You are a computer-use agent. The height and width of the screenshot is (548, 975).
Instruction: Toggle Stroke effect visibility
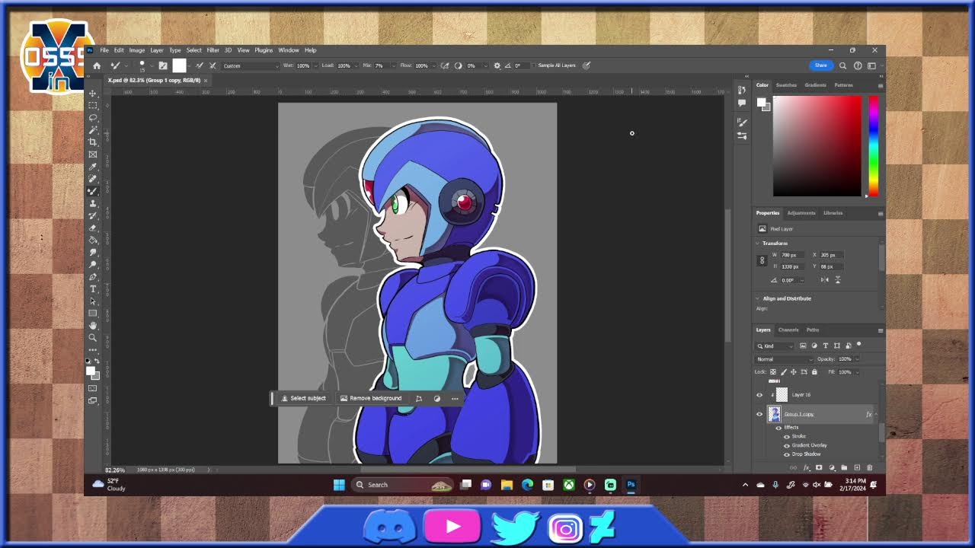pyautogui.click(x=787, y=437)
